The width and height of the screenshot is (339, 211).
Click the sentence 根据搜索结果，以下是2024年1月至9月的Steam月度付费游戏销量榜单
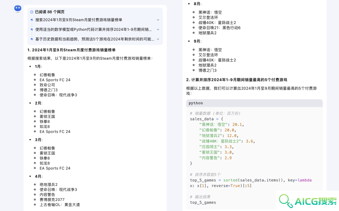point(90,58)
